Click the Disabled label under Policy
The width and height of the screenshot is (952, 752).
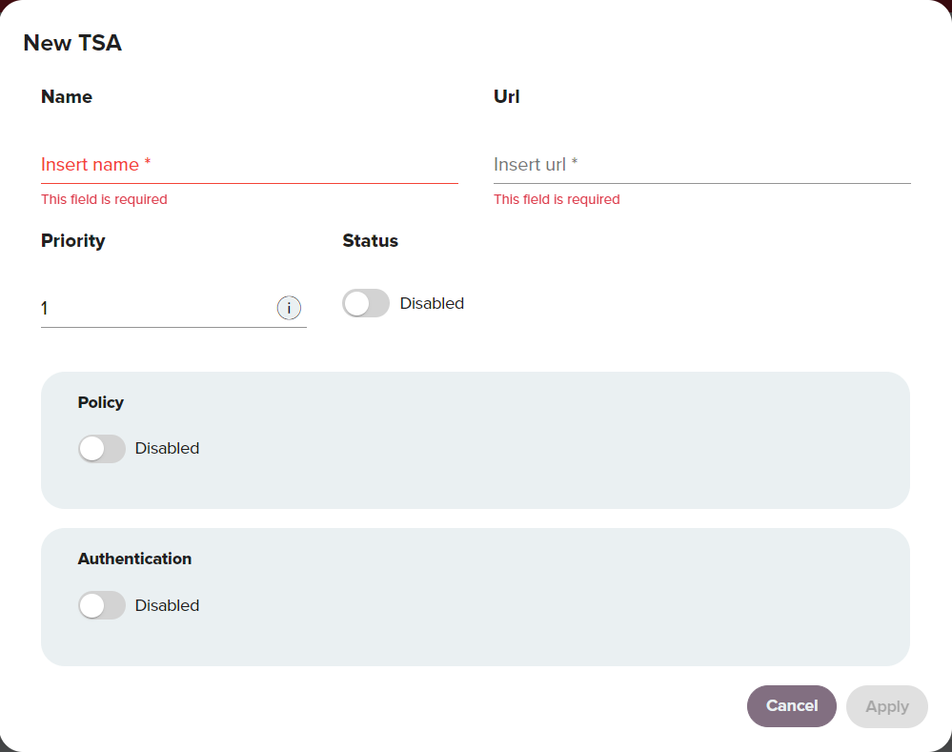point(167,448)
